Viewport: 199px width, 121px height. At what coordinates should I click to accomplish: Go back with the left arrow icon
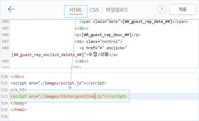11,9
